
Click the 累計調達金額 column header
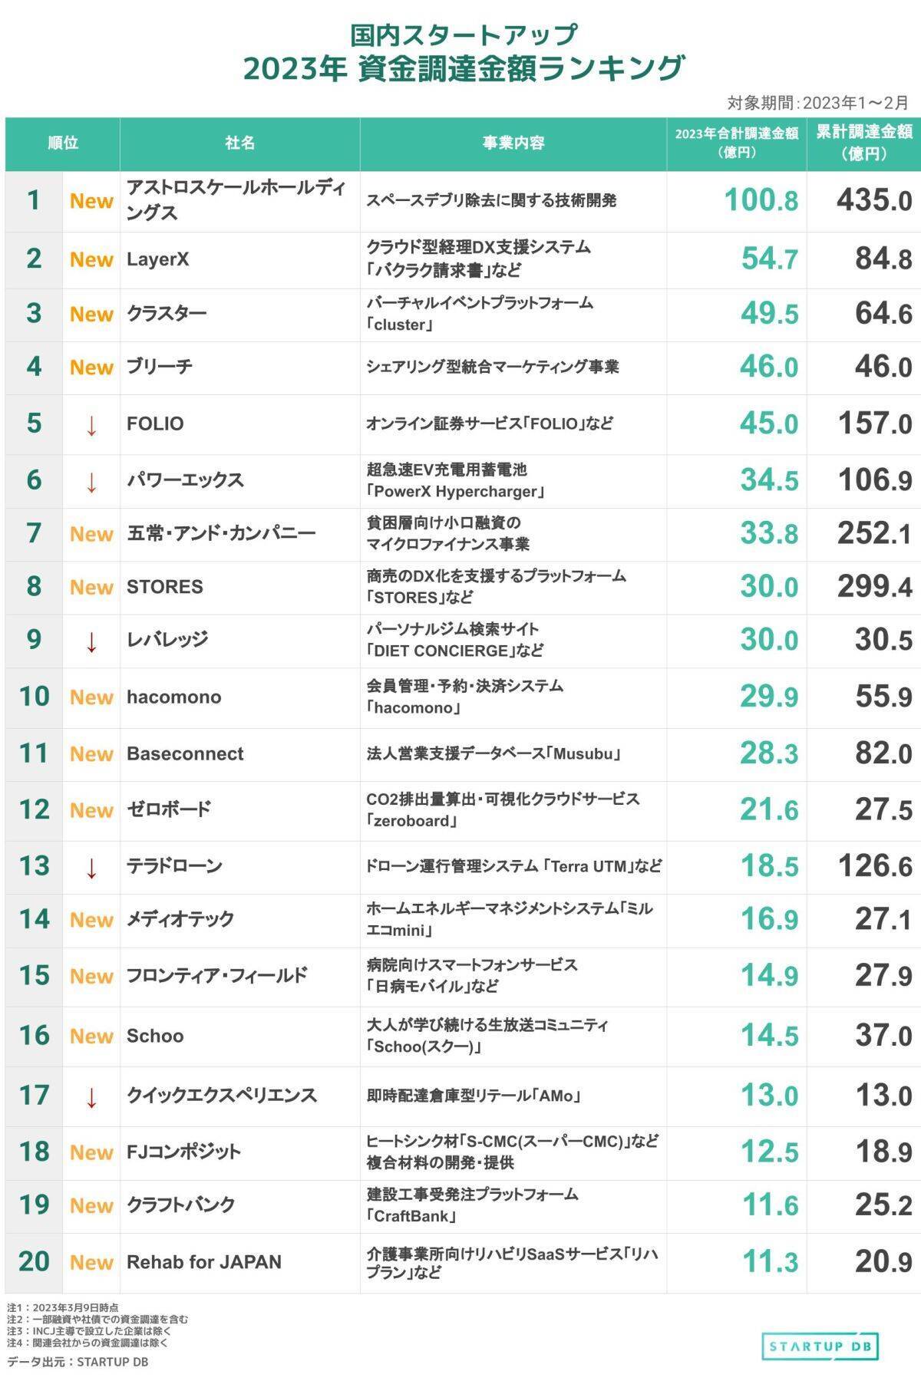tap(863, 143)
